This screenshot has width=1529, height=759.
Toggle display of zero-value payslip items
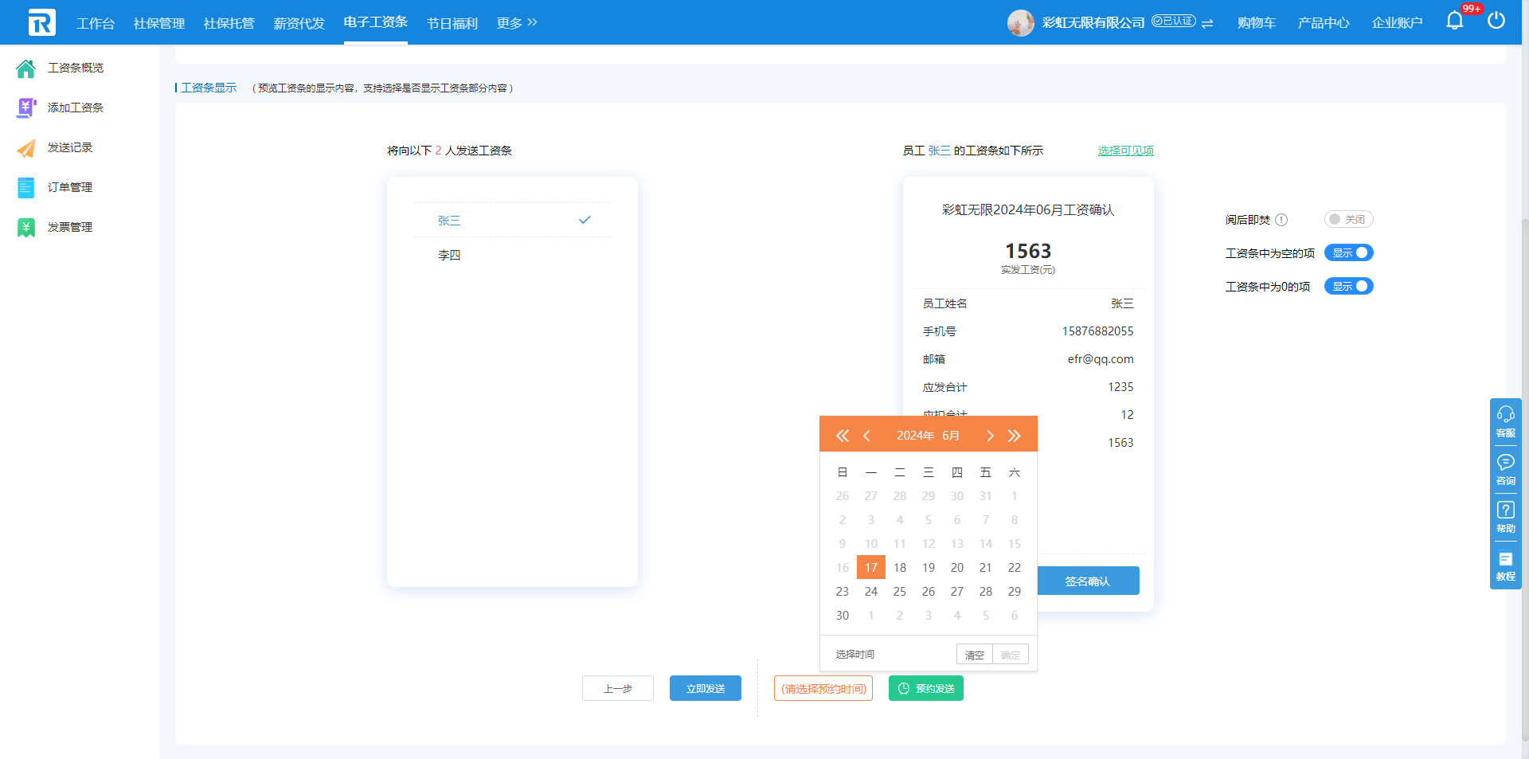coord(1348,286)
